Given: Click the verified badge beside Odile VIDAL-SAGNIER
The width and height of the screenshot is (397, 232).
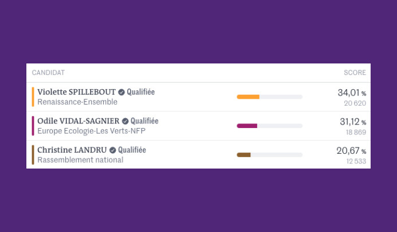Looking at the screenshot, I should 125,121.
